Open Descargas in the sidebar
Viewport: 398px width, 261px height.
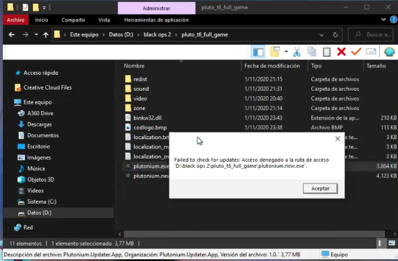pyautogui.click(x=39, y=124)
